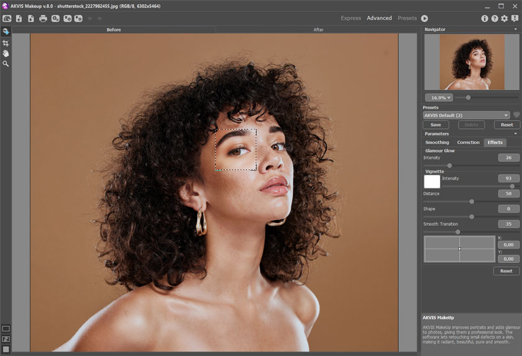Click Glamour Glow Intensity value 26

[x=508, y=158]
